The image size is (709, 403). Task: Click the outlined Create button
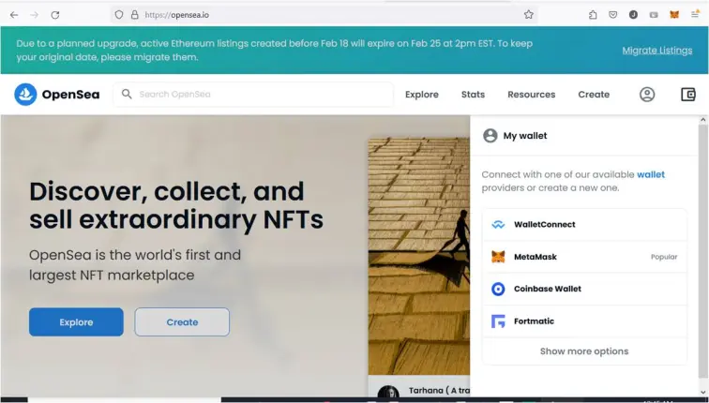(x=182, y=322)
